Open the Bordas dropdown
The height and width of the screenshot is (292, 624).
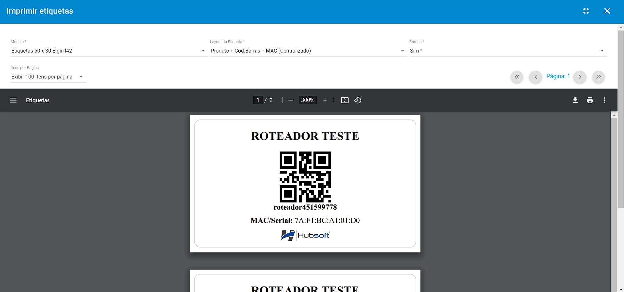tap(508, 51)
